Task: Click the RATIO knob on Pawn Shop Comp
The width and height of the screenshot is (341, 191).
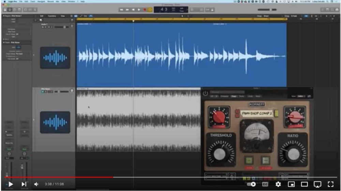Action: pos(293,154)
